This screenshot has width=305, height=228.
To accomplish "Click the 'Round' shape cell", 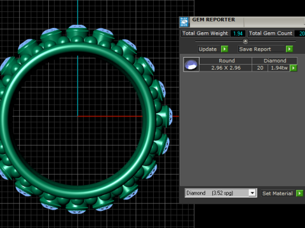I will coord(226,61).
